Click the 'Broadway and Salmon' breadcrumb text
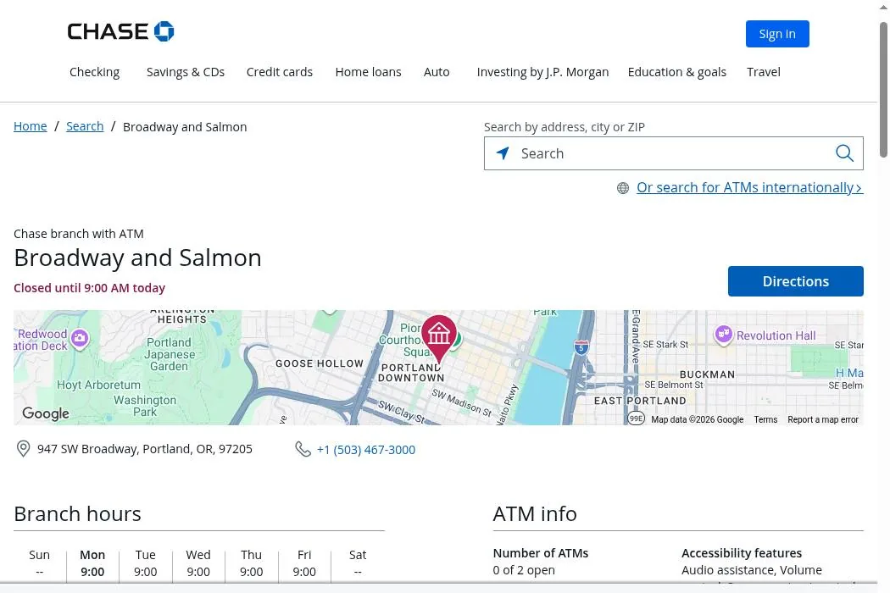 tap(185, 126)
